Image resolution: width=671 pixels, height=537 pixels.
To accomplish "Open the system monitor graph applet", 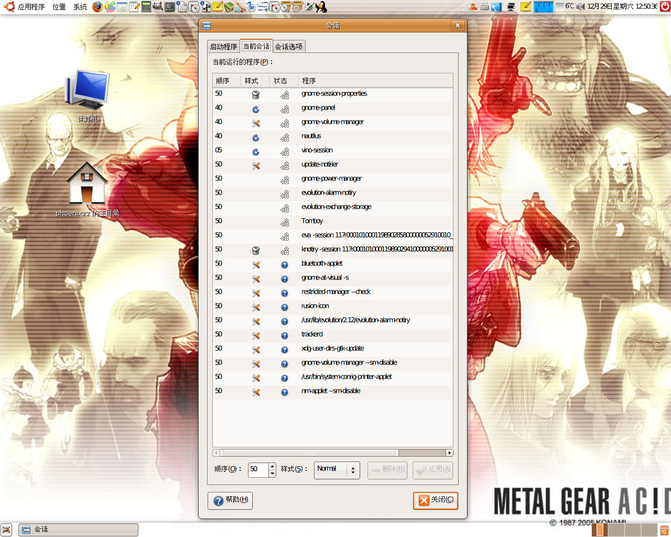I will point(544,7).
